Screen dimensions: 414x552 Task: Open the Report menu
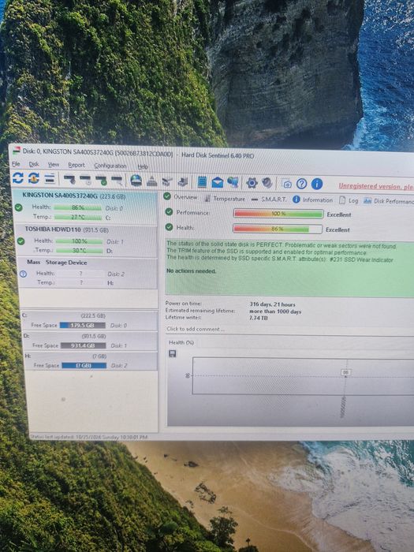coord(76,165)
